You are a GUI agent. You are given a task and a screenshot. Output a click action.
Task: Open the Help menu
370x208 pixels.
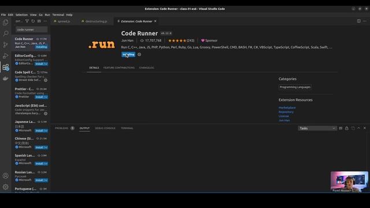[69, 15]
